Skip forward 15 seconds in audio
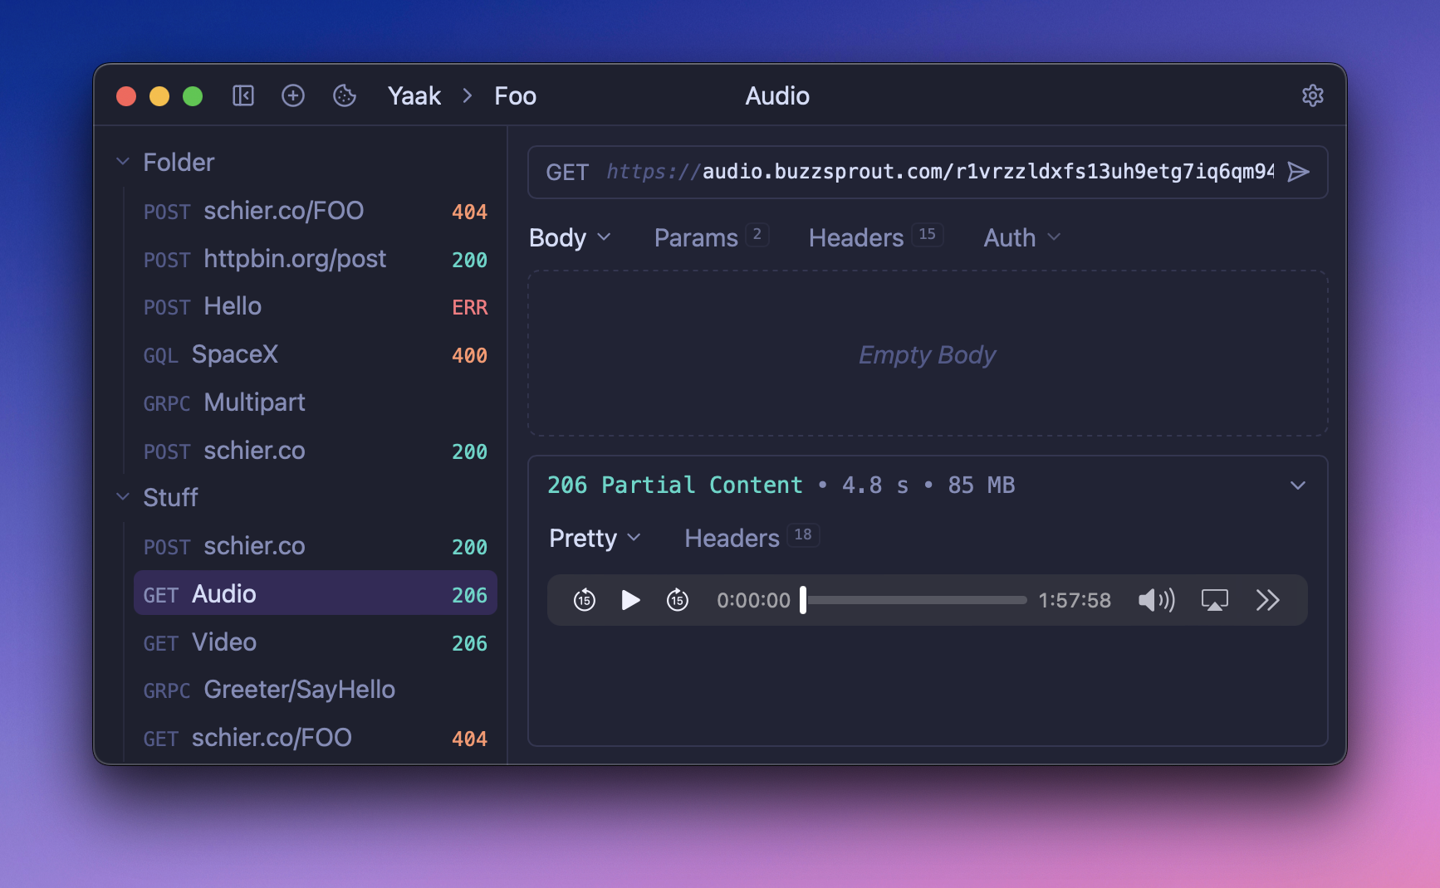This screenshot has height=888, width=1440. point(678,600)
